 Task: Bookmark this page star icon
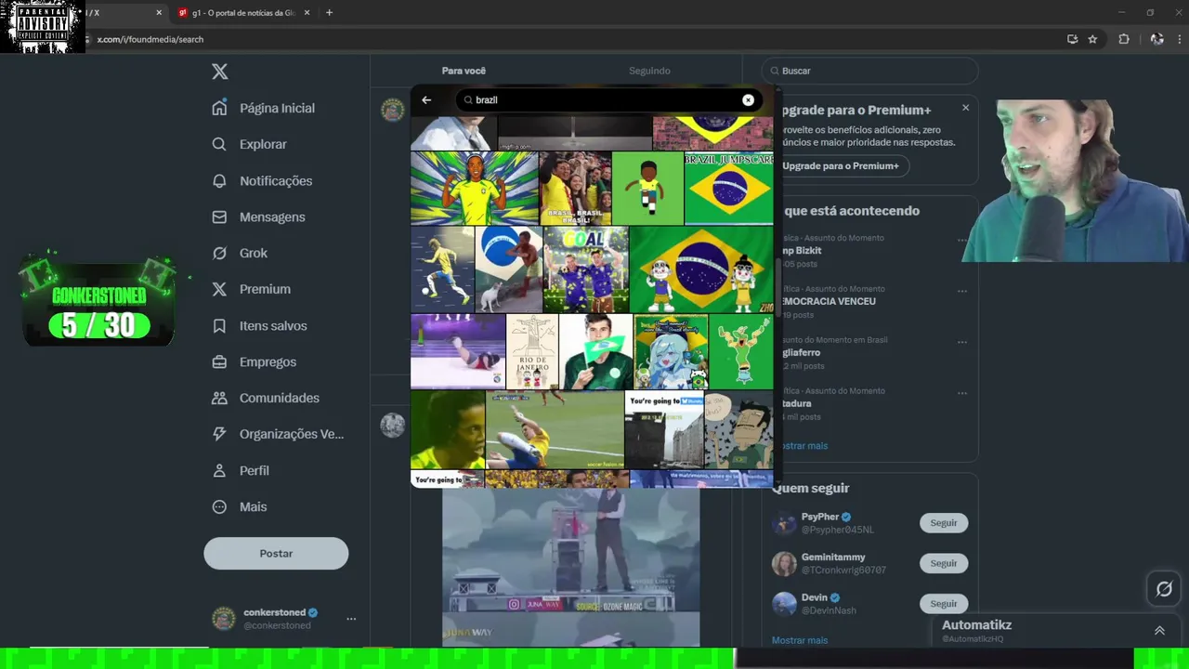click(1092, 39)
